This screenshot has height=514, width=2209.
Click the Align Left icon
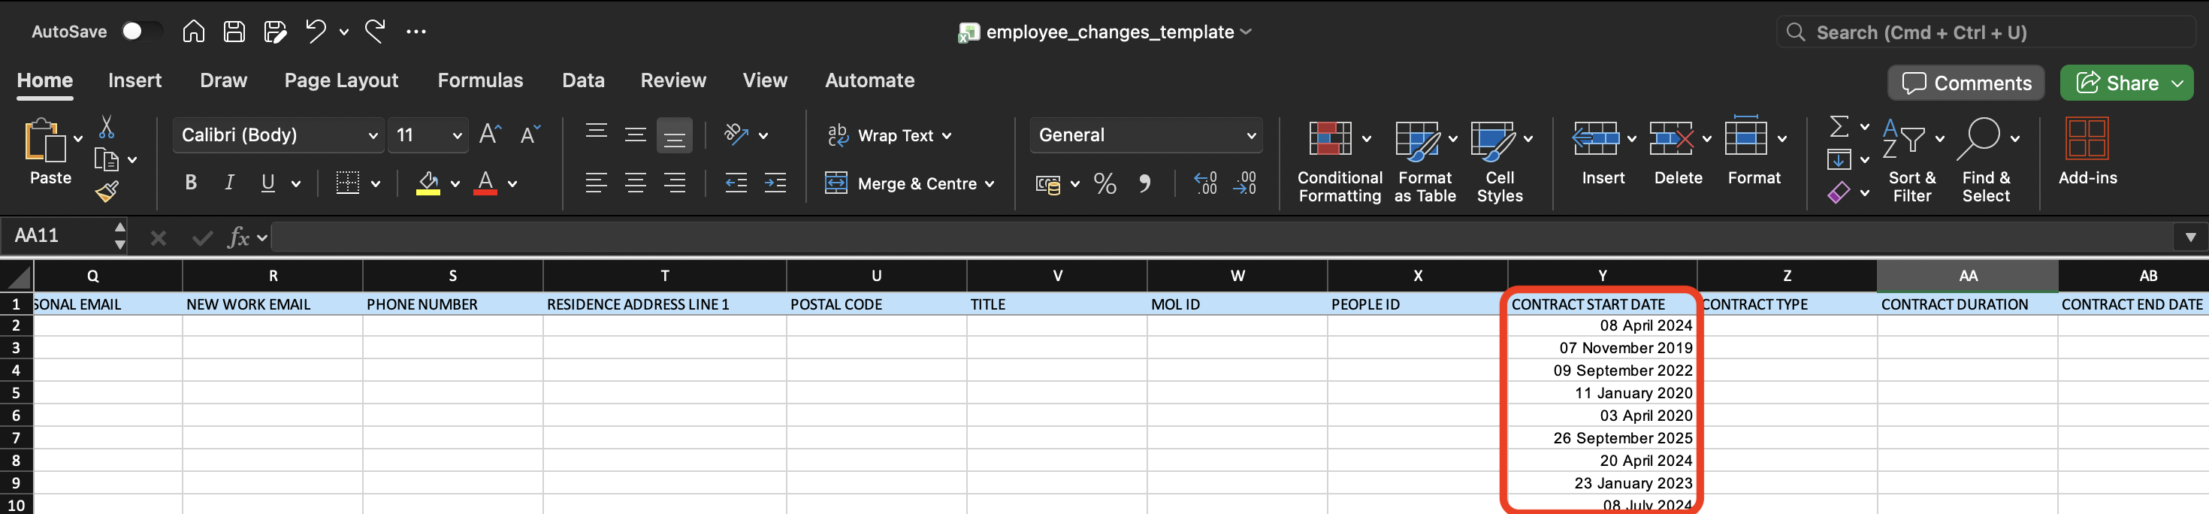coord(596,183)
